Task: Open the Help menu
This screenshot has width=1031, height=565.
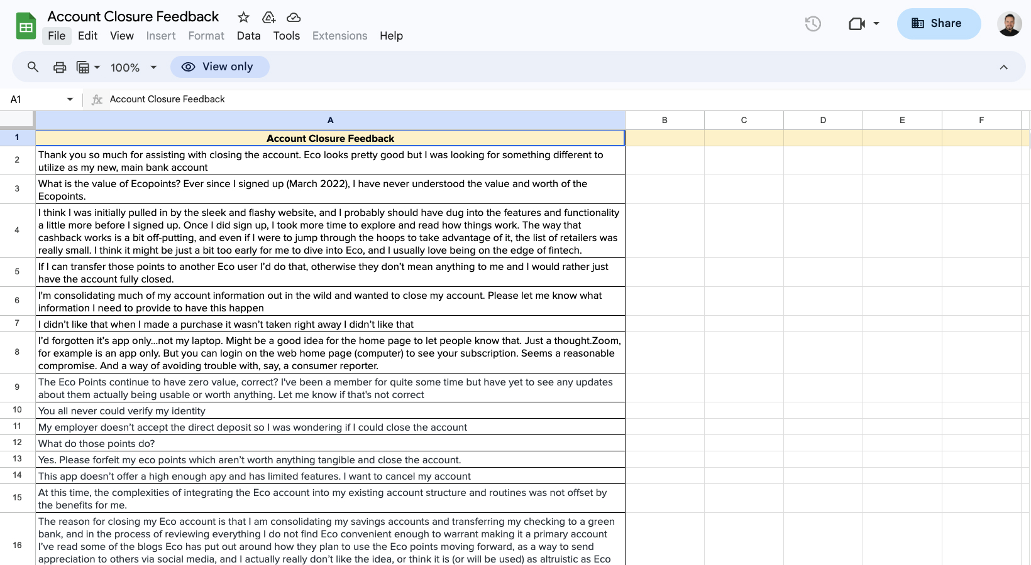Action: click(x=391, y=36)
